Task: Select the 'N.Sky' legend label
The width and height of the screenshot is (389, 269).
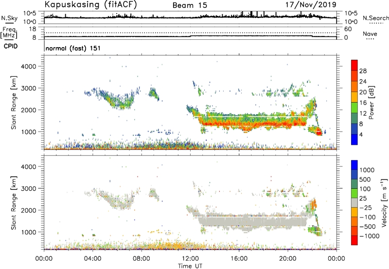Action: [x=9, y=18]
